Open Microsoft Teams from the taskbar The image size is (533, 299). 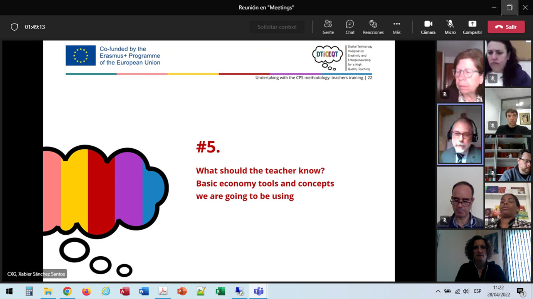tap(258, 292)
